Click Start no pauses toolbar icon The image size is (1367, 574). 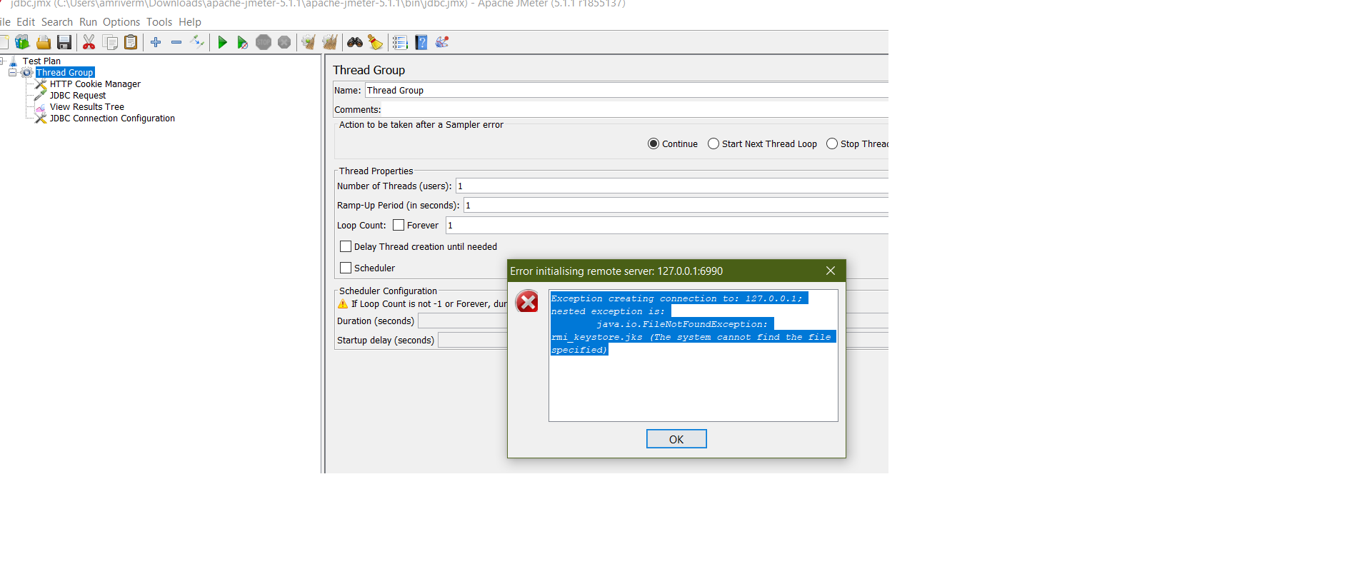pyautogui.click(x=243, y=43)
